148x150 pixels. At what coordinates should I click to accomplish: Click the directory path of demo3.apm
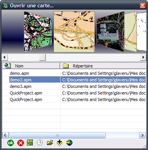pos(104,86)
